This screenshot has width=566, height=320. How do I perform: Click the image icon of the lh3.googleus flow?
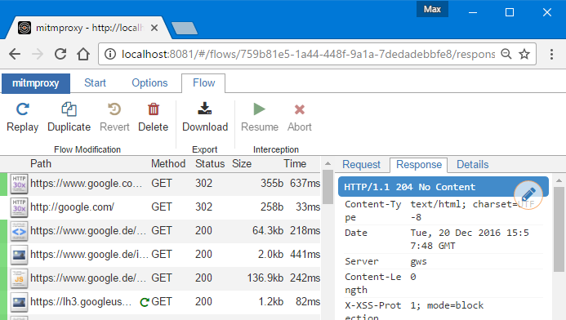(19, 302)
